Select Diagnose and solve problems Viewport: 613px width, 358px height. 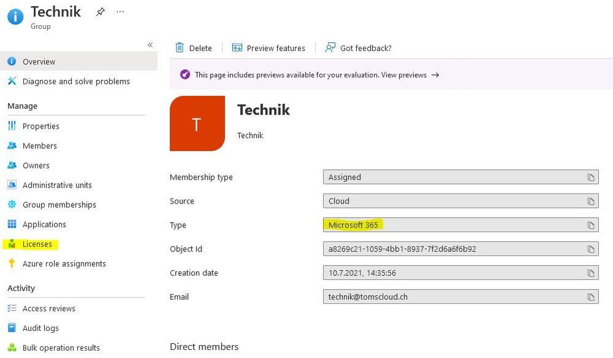[76, 81]
